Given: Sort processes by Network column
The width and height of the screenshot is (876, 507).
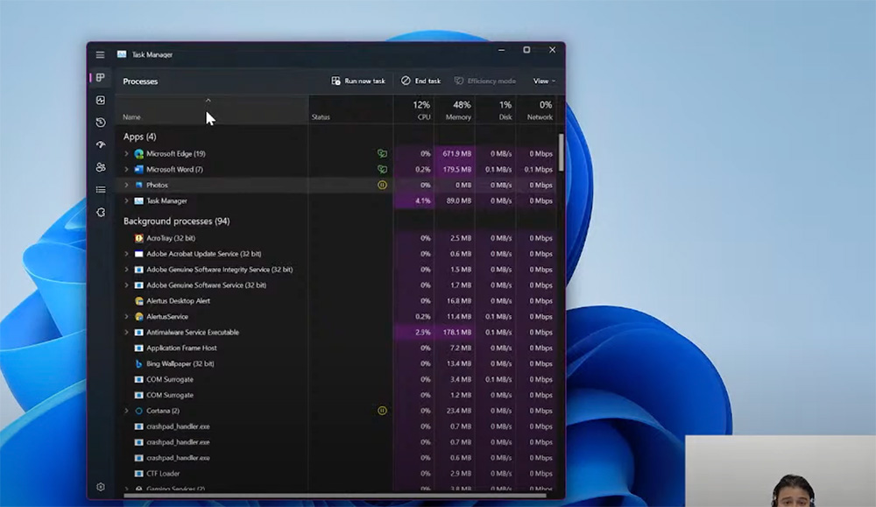Looking at the screenshot, I should coord(536,109).
